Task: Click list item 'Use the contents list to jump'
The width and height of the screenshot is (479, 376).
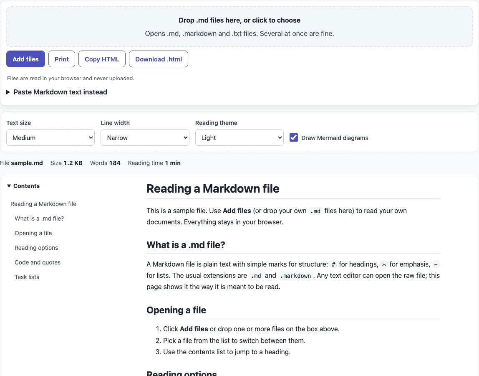Action: coord(227,352)
